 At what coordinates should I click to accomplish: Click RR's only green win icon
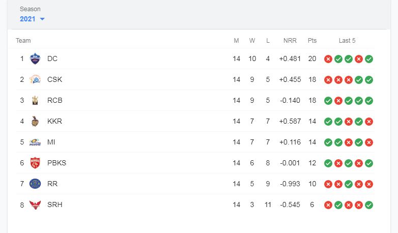[x=349, y=184]
